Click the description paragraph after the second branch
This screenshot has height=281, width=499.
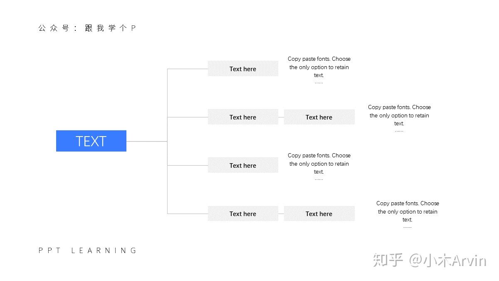coord(399,118)
